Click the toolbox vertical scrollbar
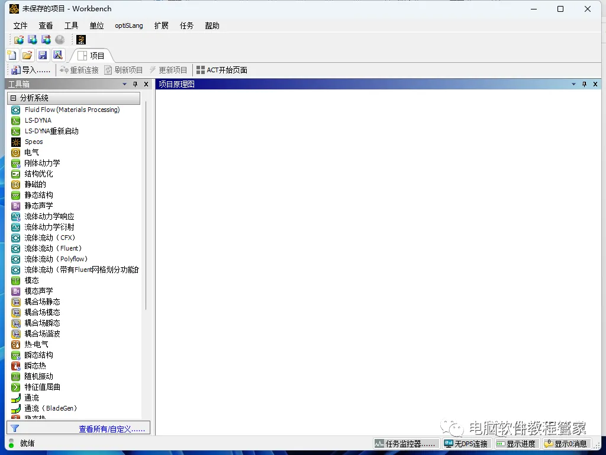606x455 pixels. pyautogui.click(x=146, y=205)
